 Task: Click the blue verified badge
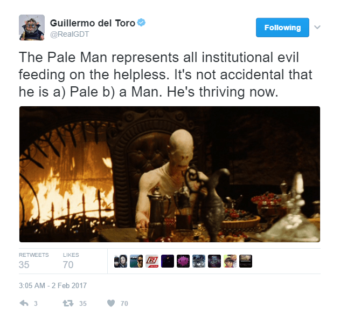[x=141, y=22]
